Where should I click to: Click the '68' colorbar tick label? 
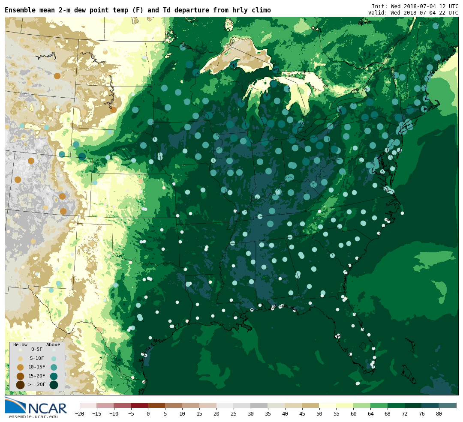(x=388, y=414)
